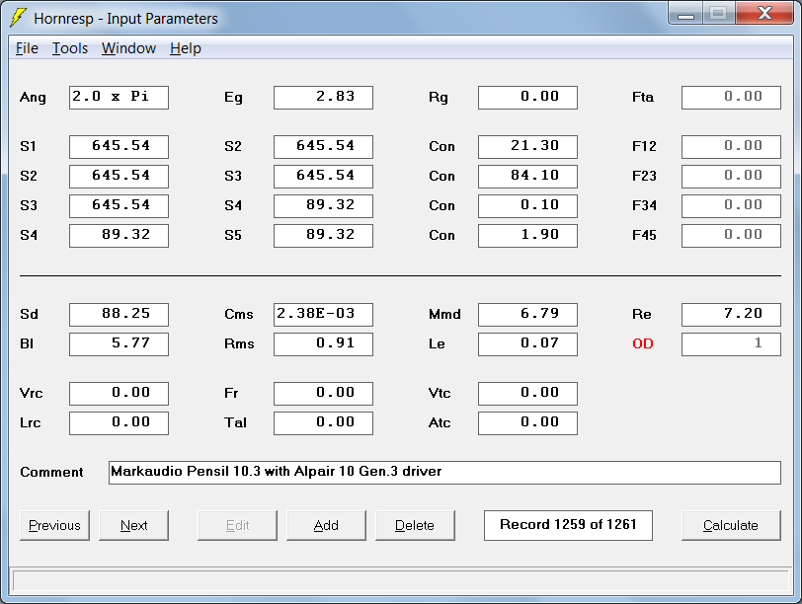Image resolution: width=802 pixels, height=604 pixels.
Task: Select the Con field showing 84.10
Action: [x=527, y=177]
